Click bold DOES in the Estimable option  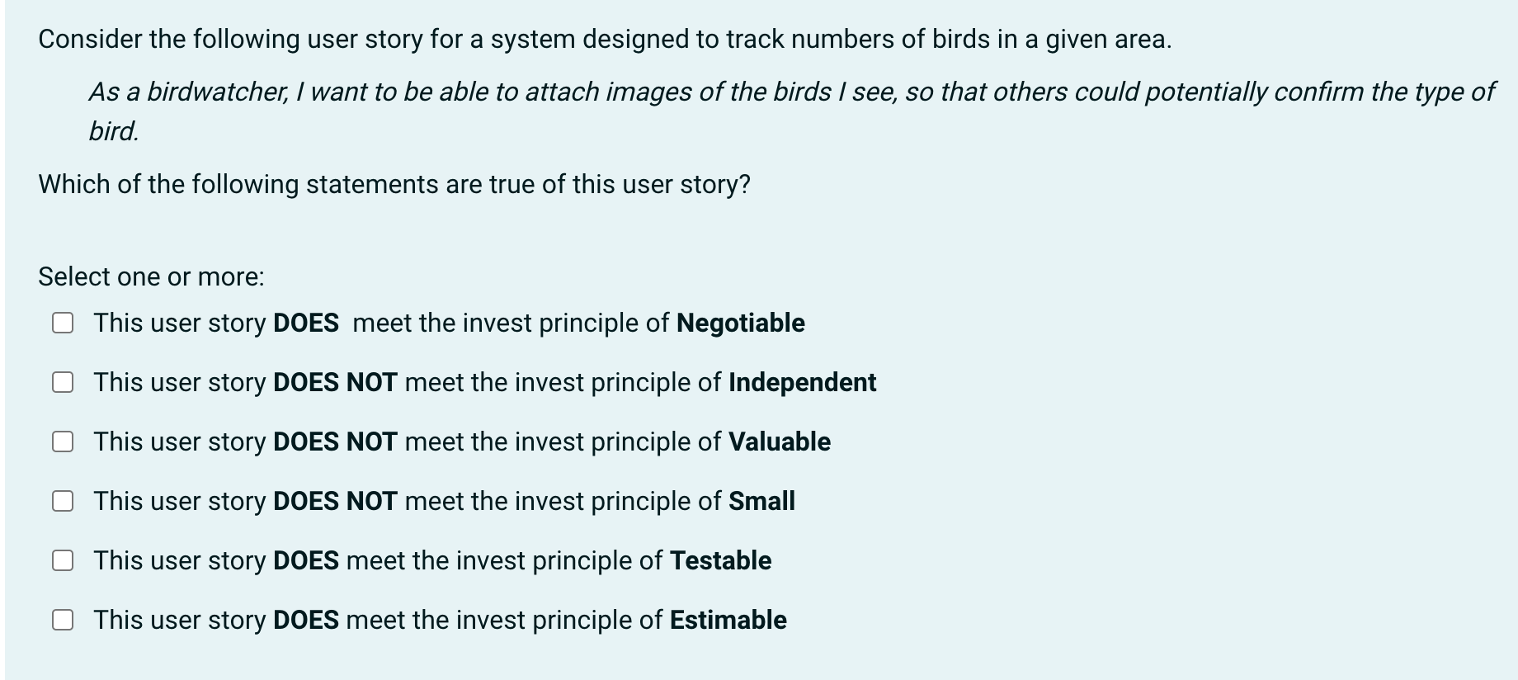pyautogui.click(x=305, y=620)
